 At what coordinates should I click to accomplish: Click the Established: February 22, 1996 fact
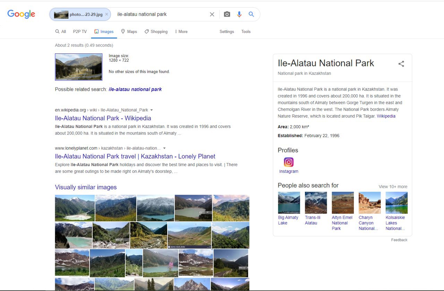(309, 136)
